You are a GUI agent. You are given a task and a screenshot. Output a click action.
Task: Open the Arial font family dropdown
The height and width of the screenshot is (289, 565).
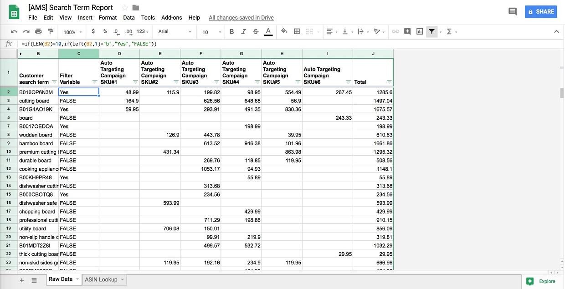[175, 32]
